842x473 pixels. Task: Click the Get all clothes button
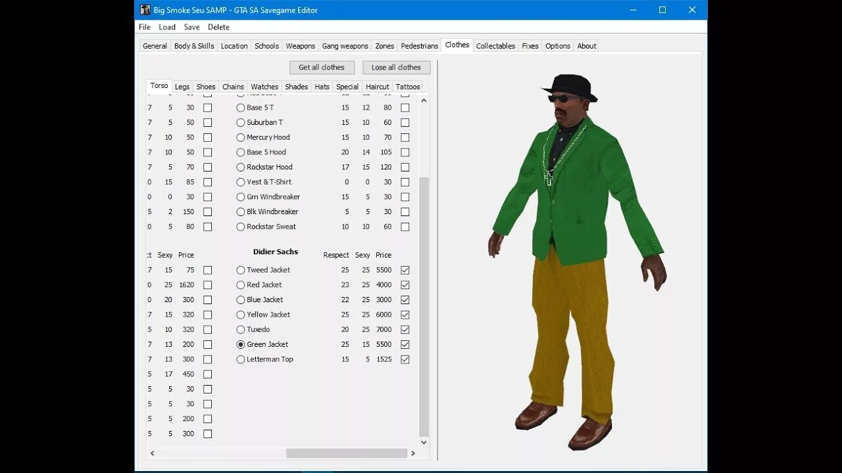click(x=322, y=67)
